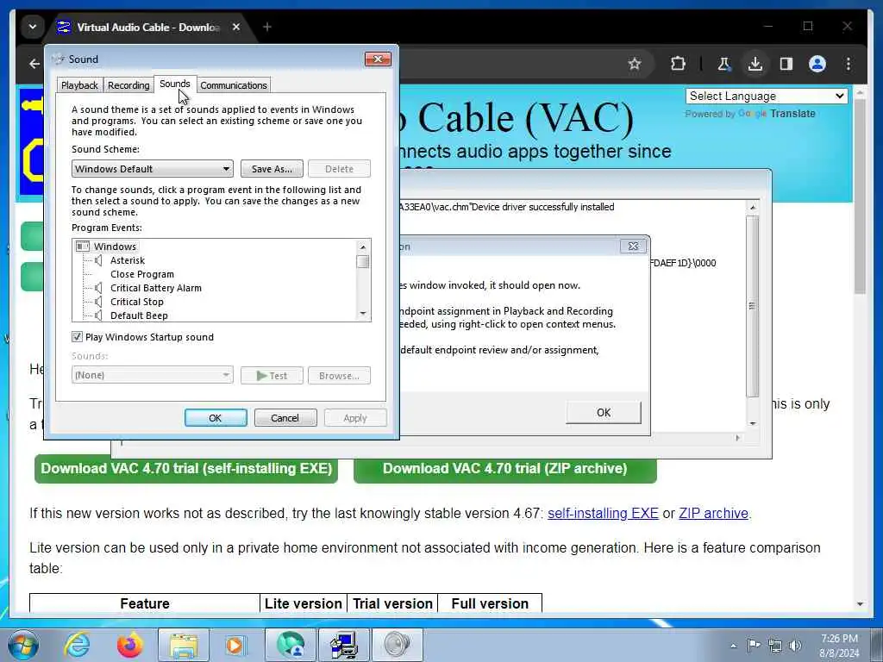883x662 pixels.
Task: Click the Save As... button
Action: click(x=272, y=169)
